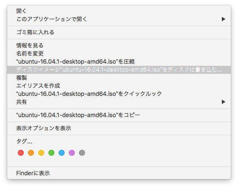Choose 情報を見る menu entry
The image size is (238, 188).
[x=119, y=45]
